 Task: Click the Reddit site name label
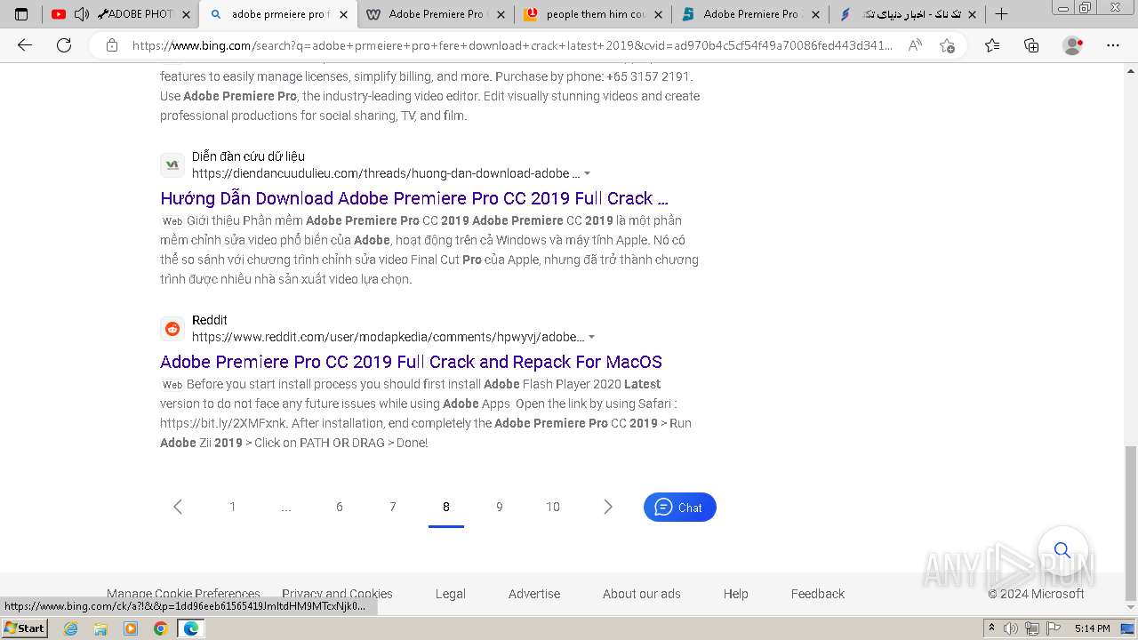pos(210,320)
